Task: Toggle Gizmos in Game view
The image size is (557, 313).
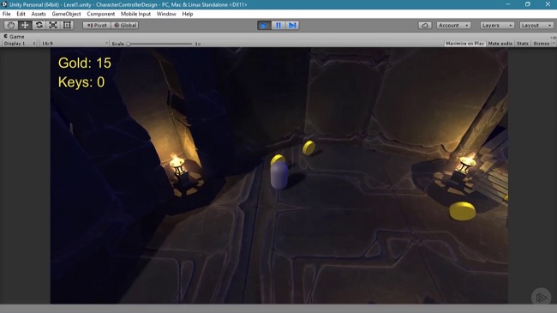Action: coord(542,44)
